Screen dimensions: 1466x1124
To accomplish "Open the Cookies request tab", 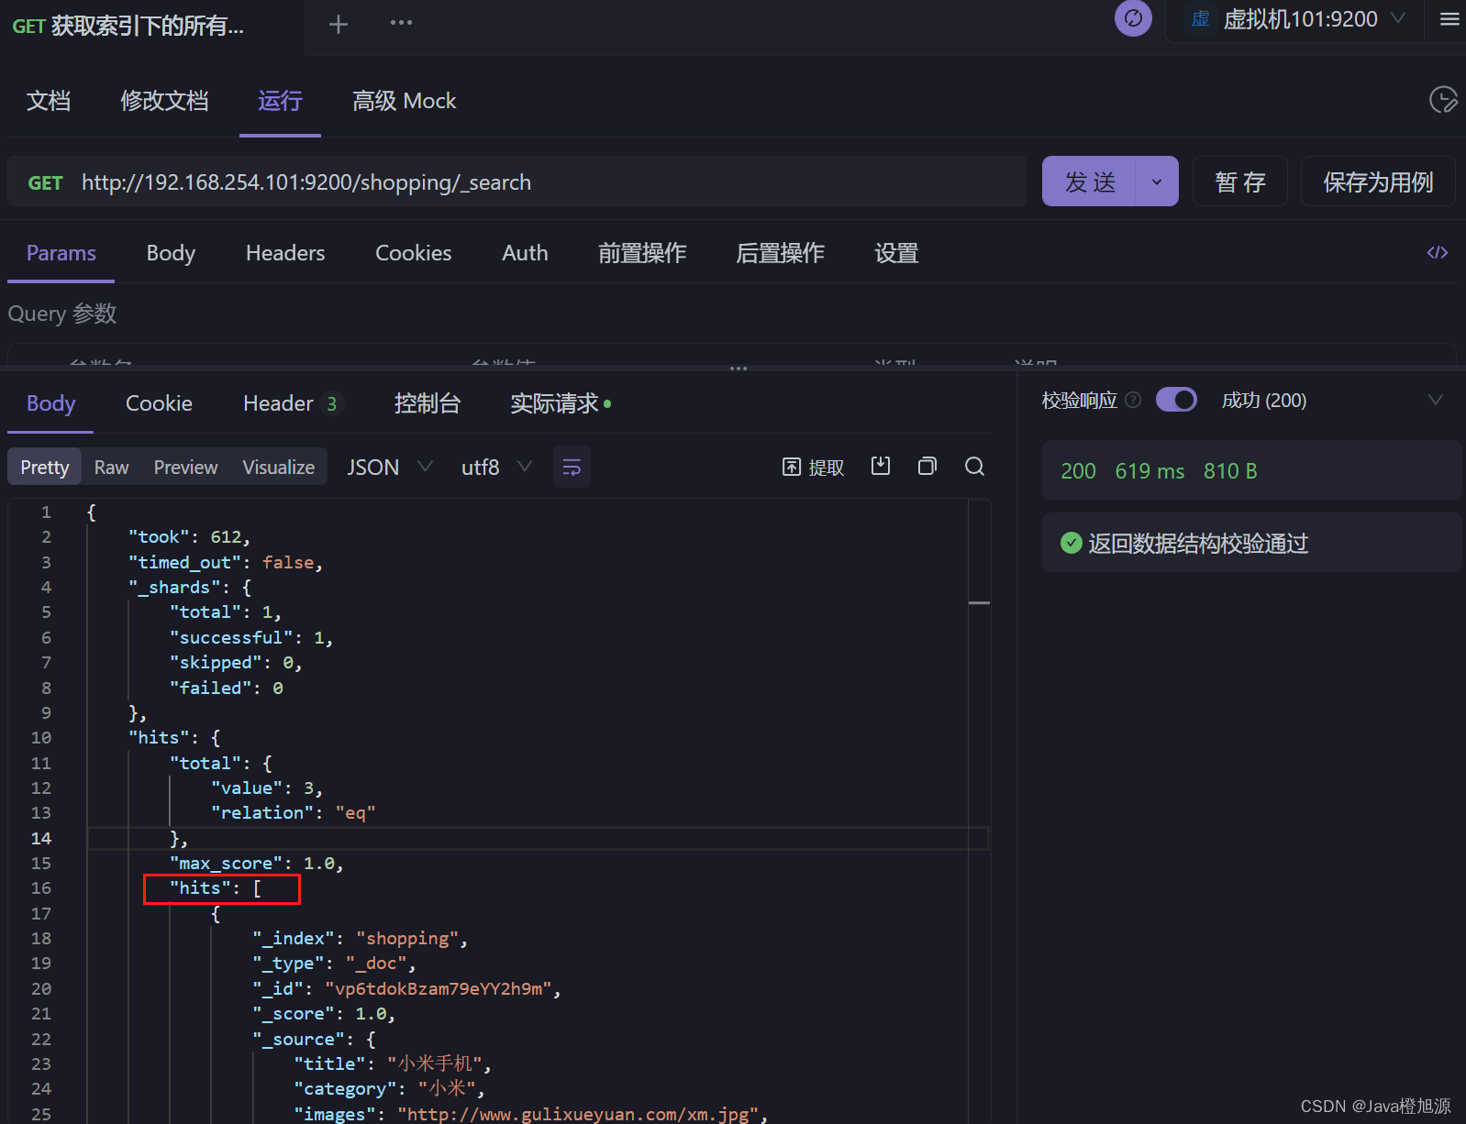I will click(413, 253).
